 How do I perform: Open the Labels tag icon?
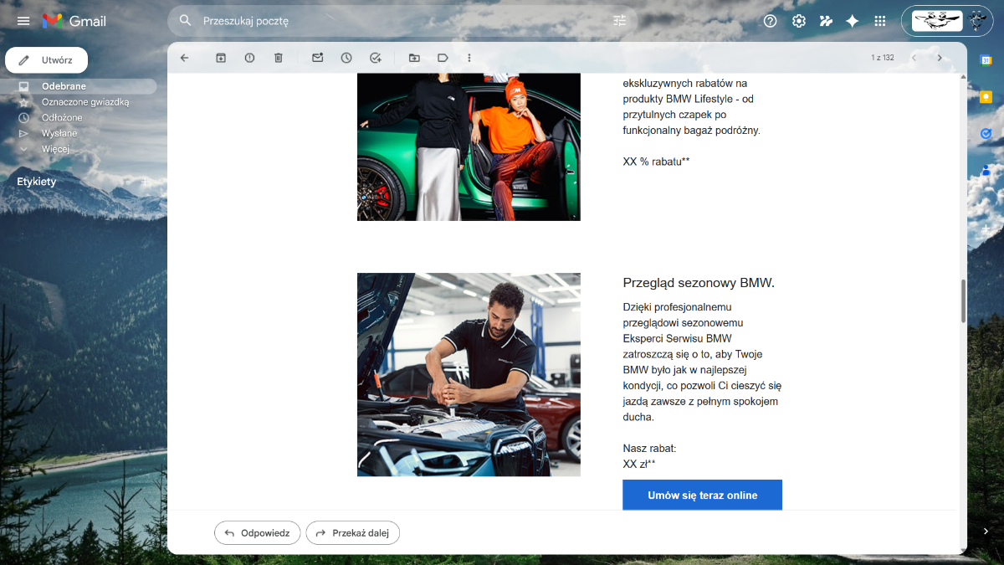[443, 58]
